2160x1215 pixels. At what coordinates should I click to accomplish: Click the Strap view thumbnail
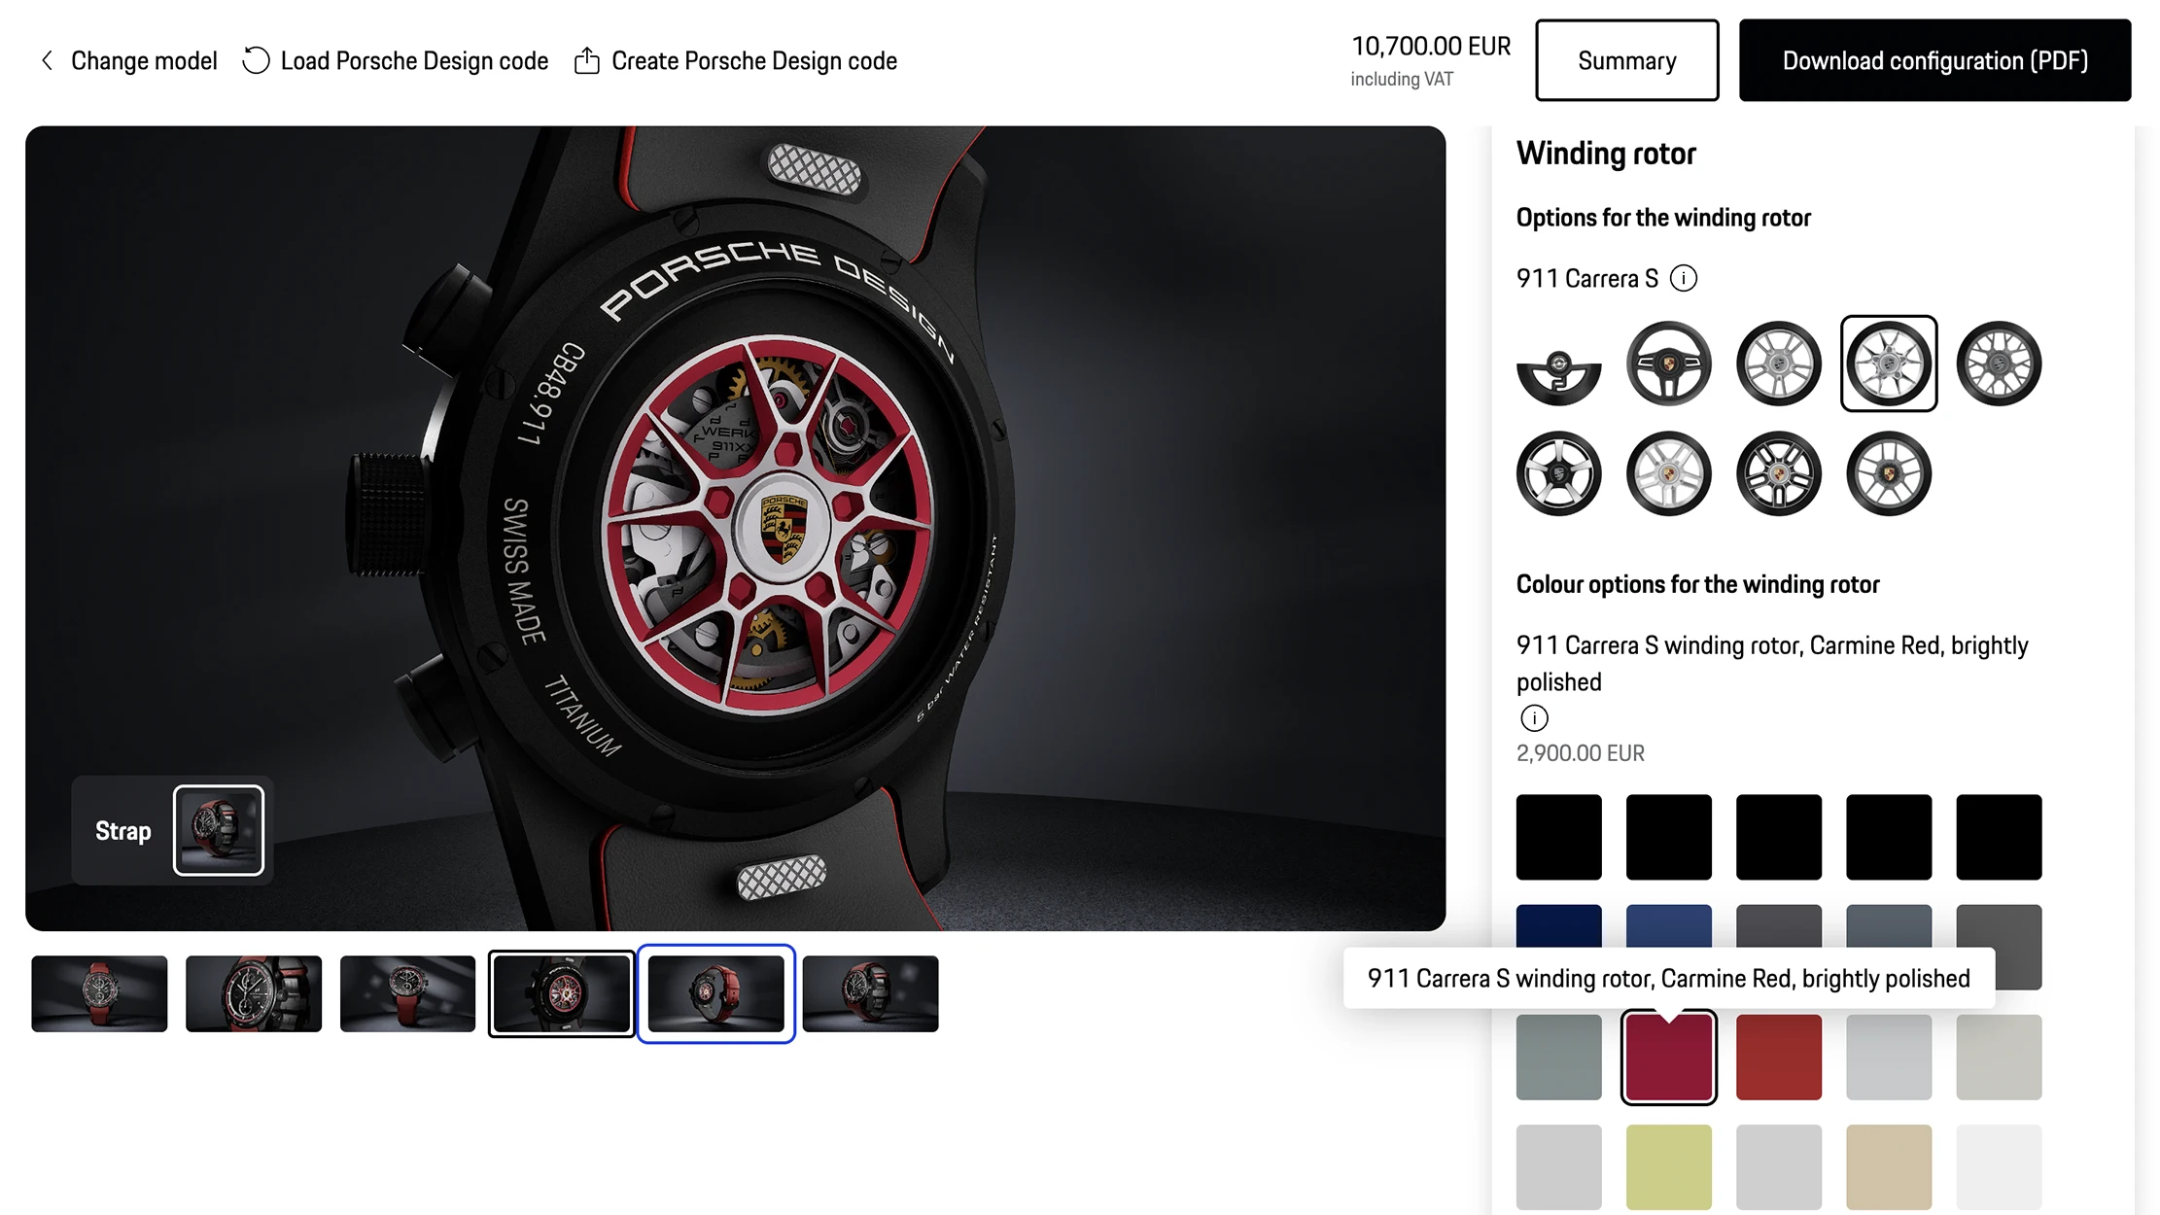(x=218, y=830)
